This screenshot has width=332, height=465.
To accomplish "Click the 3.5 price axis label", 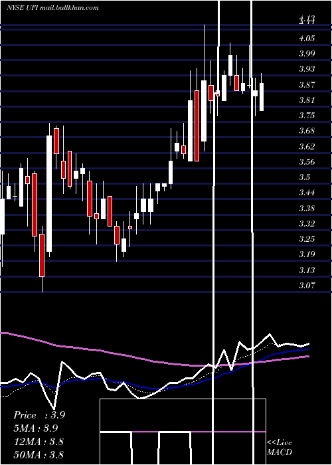I will point(304,177).
